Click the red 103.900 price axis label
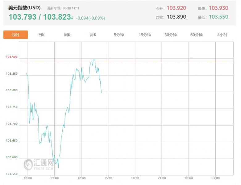The width and height of the screenshot is (241, 185). tap(12, 57)
